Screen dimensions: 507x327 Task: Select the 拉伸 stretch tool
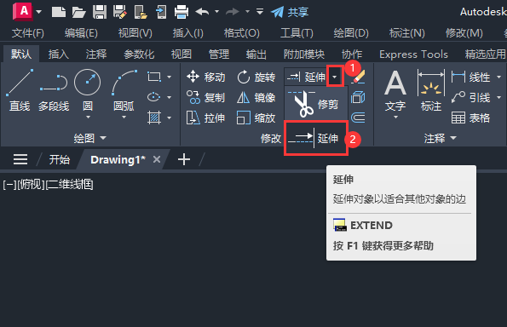click(x=205, y=118)
